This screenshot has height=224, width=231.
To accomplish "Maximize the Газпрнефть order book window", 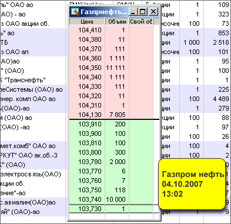I will click(143, 12).
